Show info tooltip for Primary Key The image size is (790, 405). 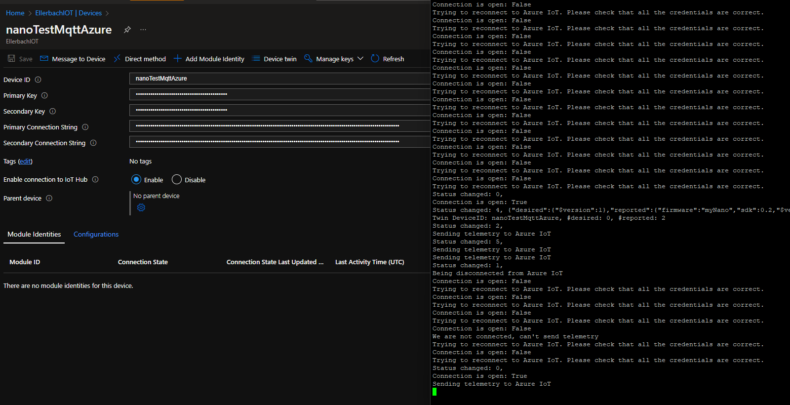pos(44,95)
